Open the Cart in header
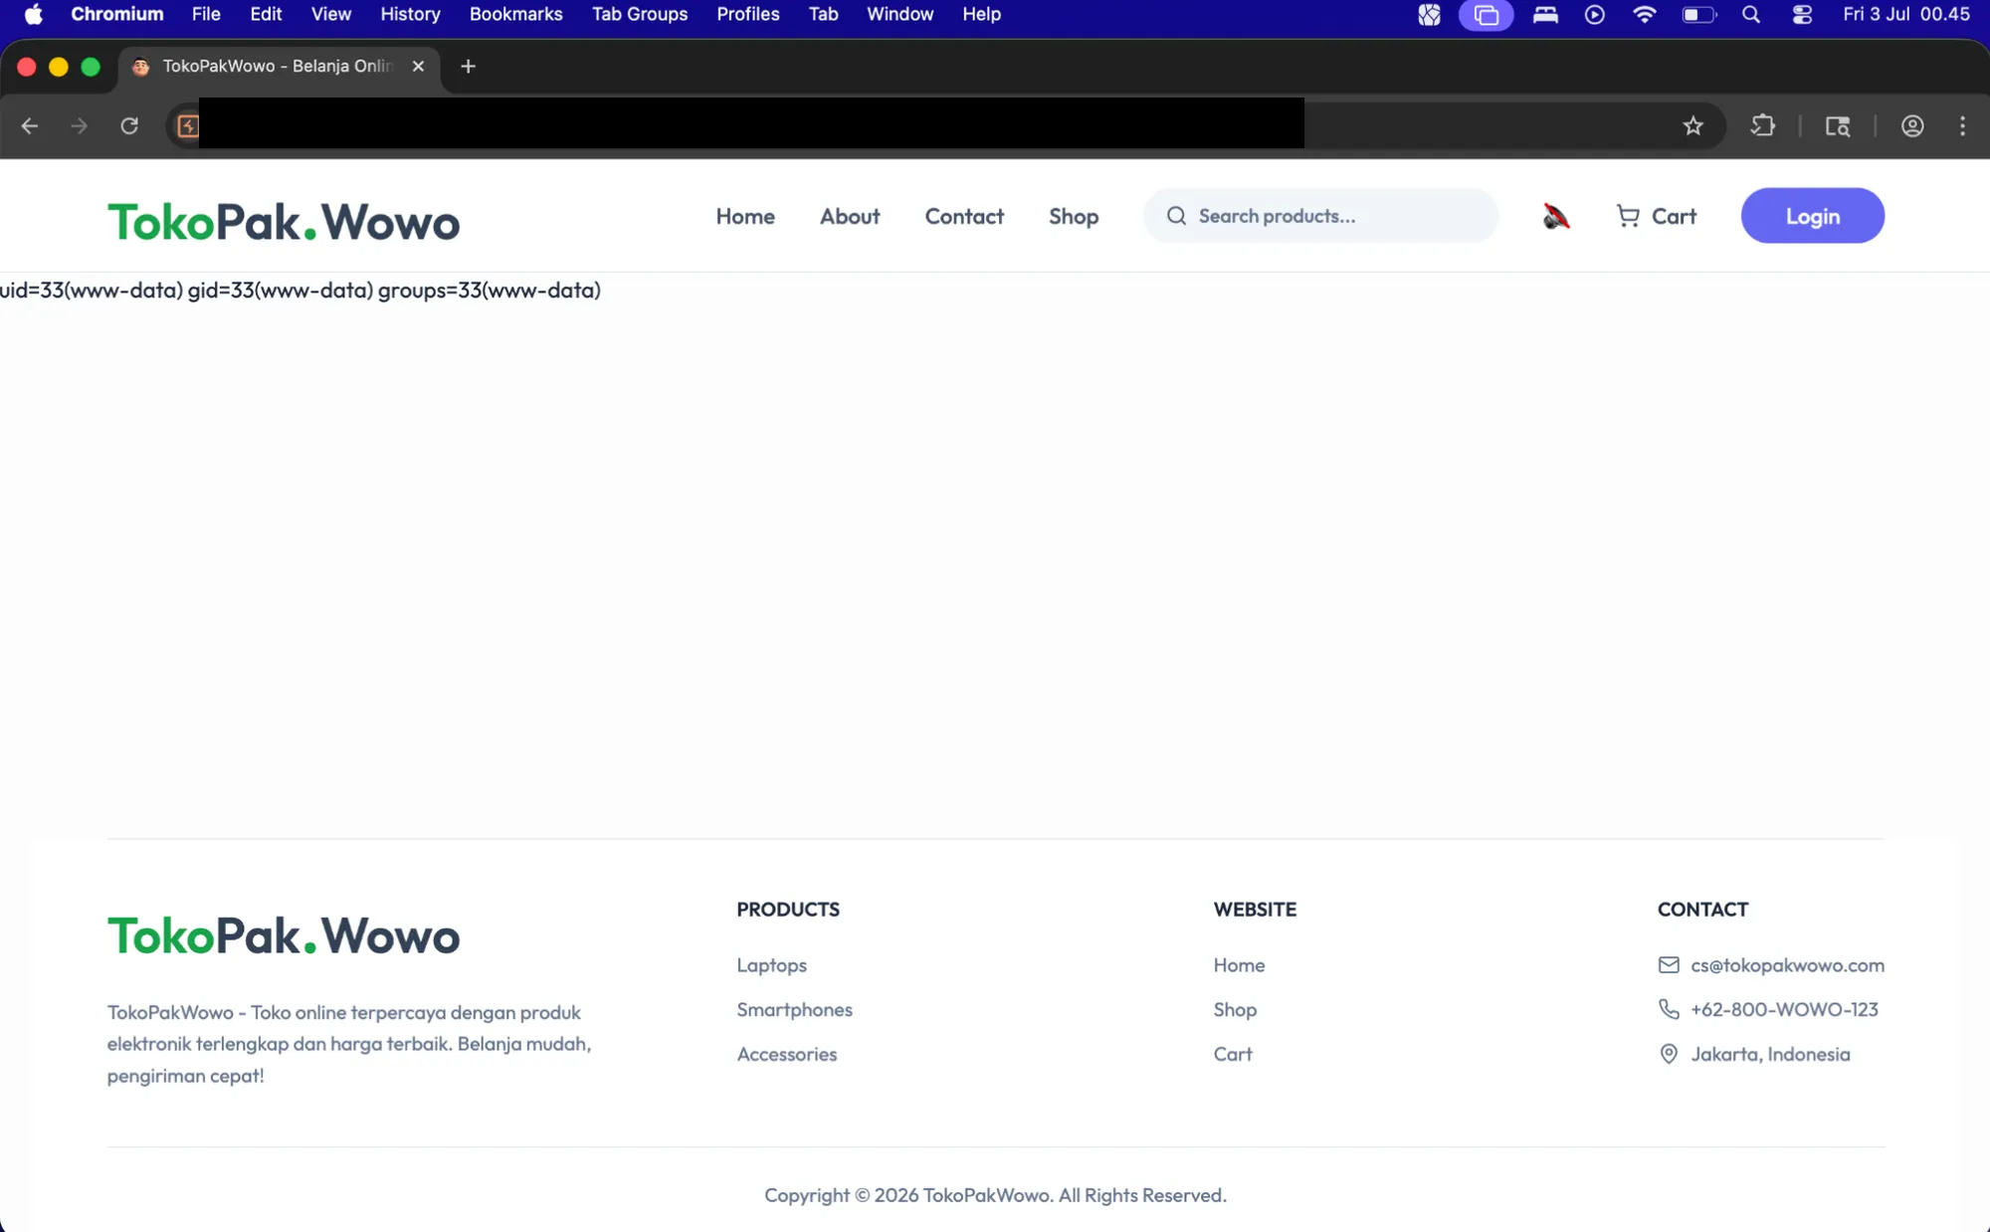The height and width of the screenshot is (1232, 1990). (x=1657, y=216)
